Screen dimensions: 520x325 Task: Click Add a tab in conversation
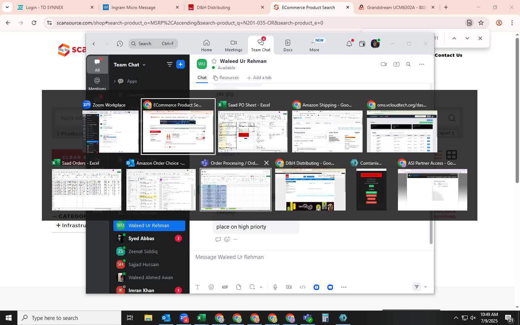pos(259,78)
